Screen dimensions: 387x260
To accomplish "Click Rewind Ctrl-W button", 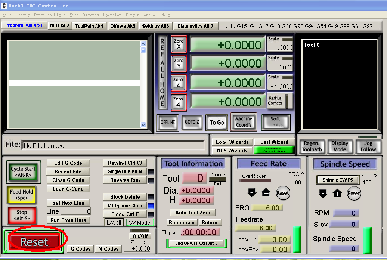I will coord(125,163).
